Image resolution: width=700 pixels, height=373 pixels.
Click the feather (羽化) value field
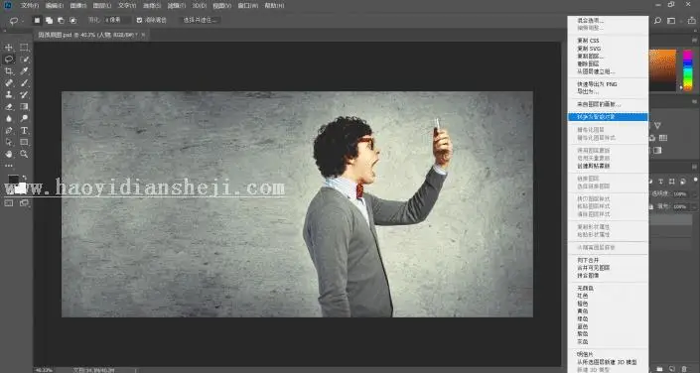[x=118, y=20]
